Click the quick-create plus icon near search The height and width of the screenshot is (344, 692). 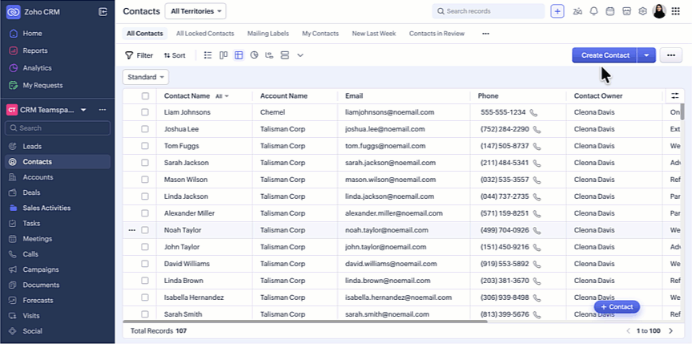557,11
